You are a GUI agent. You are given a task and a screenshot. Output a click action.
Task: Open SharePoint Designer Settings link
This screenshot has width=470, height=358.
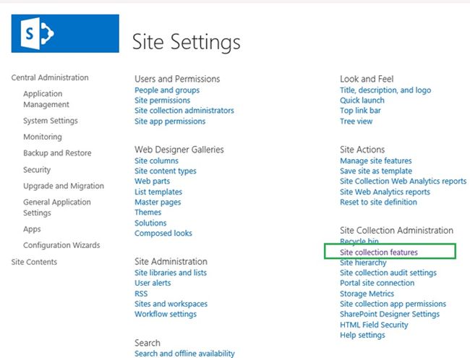click(390, 315)
